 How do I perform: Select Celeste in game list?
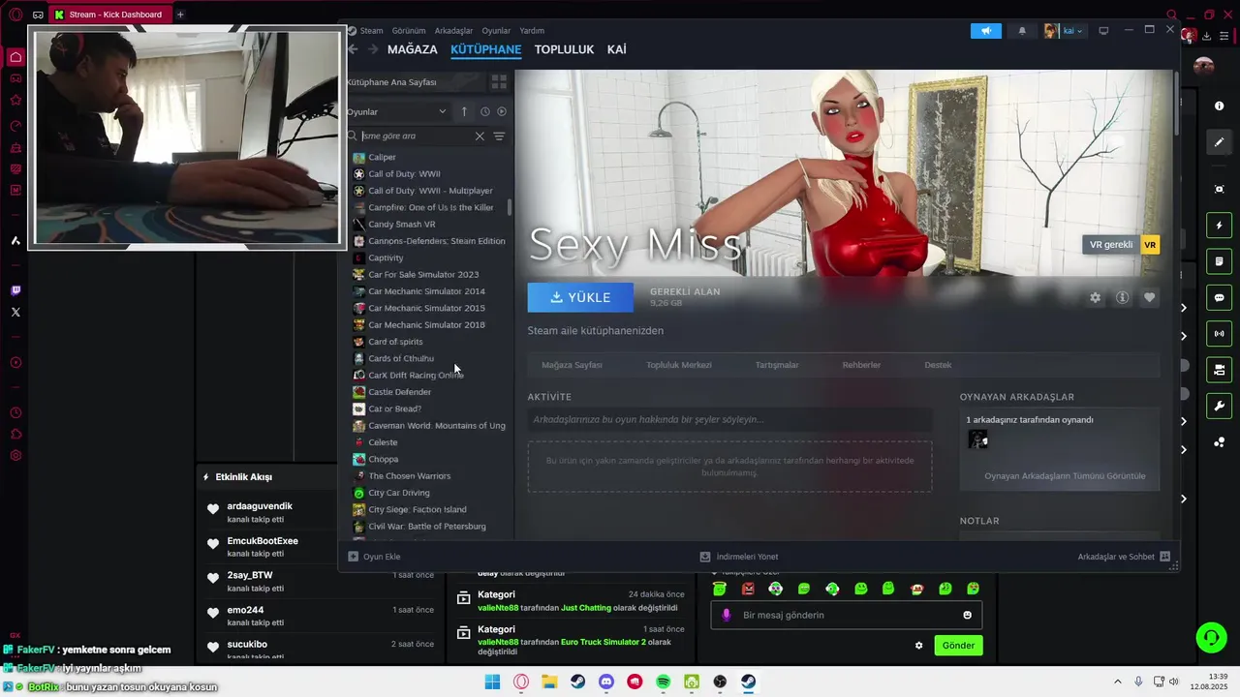click(x=383, y=442)
